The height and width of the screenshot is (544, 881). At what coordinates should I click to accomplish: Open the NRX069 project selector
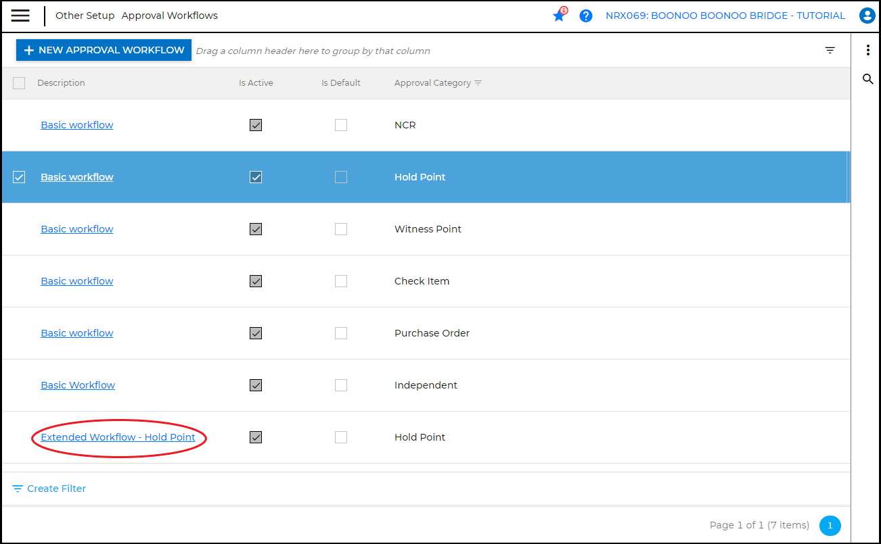coord(725,16)
